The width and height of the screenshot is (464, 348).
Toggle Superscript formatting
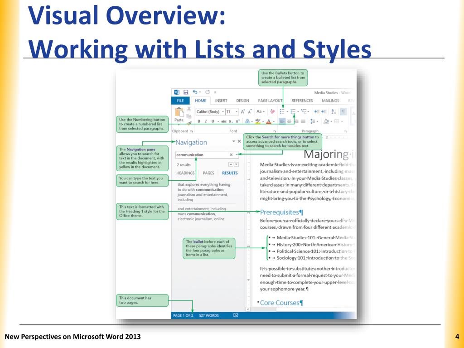[x=237, y=121]
